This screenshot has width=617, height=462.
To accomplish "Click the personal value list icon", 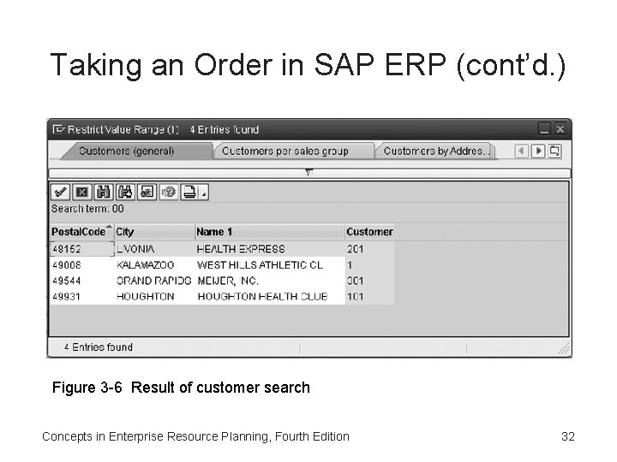I will 147,192.
